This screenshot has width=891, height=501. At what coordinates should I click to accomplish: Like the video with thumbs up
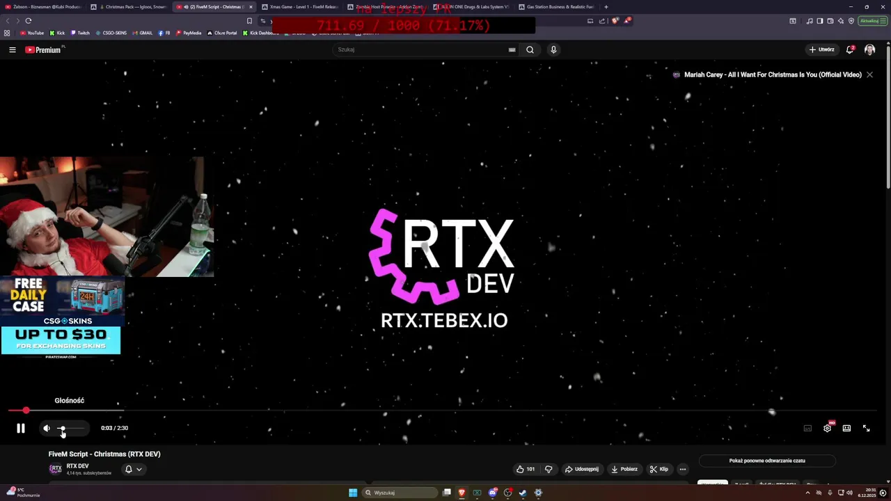tap(526, 469)
